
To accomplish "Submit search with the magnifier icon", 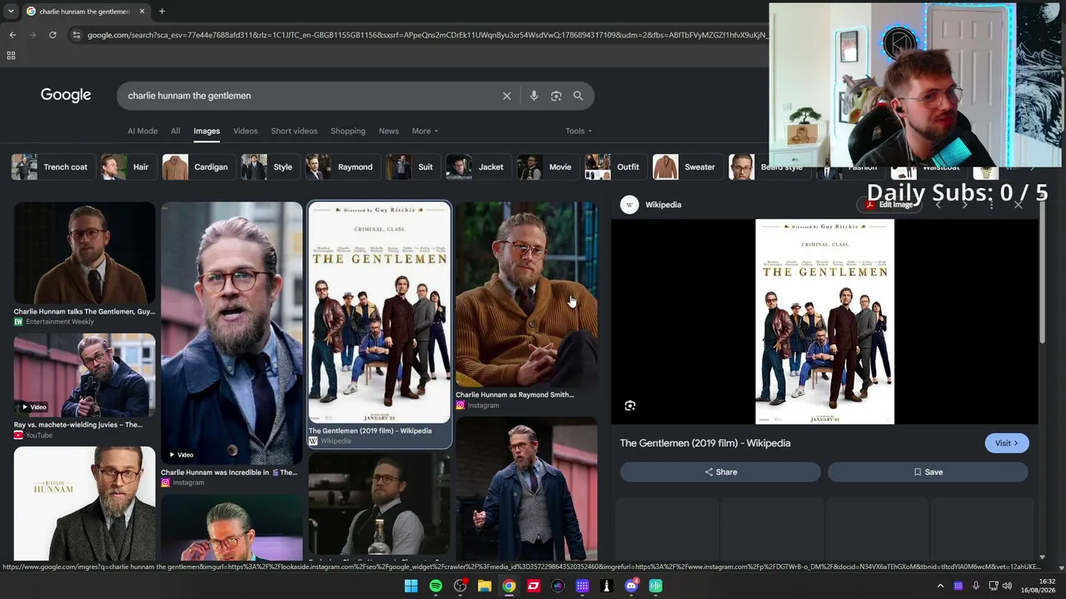I will 578,96.
